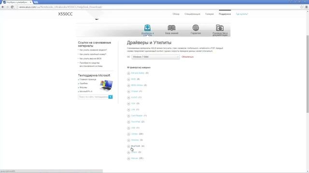309x173 pixels.
Task: Open the Manual category link
Action: (x=135, y=158)
